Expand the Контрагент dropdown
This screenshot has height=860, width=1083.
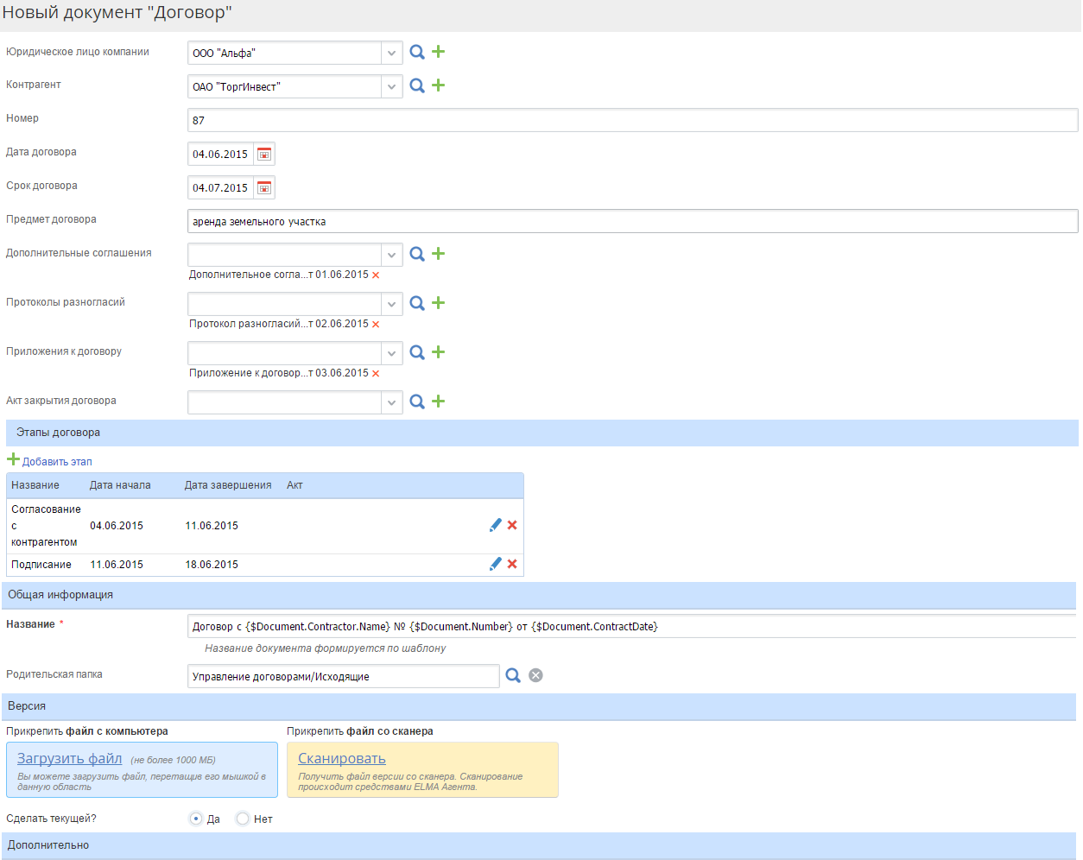391,86
